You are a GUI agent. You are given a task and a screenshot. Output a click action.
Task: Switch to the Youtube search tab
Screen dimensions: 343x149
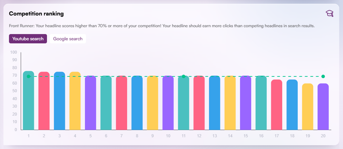click(28, 39)
